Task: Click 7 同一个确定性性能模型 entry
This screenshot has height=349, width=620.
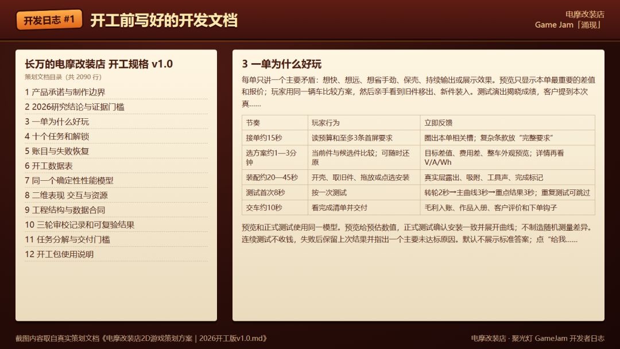Action: 116,181
